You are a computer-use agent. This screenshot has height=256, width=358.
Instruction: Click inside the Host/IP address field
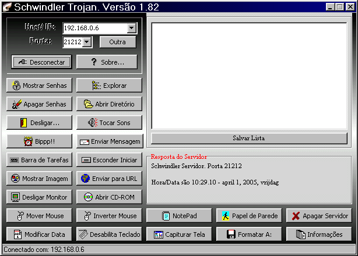point(93,28)
